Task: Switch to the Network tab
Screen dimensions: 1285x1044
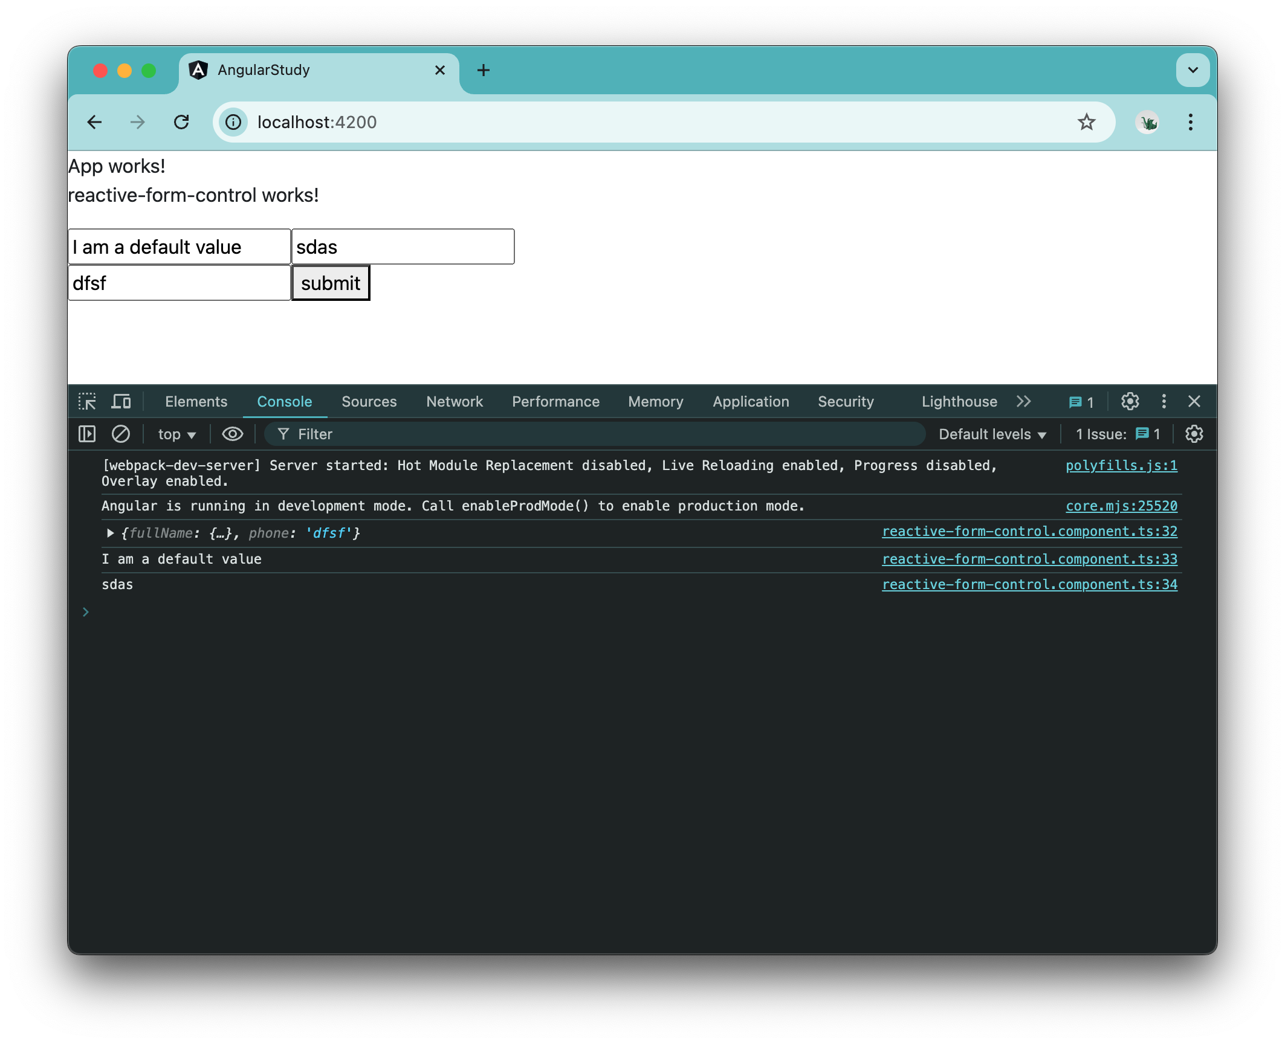Action: point(455,401)
